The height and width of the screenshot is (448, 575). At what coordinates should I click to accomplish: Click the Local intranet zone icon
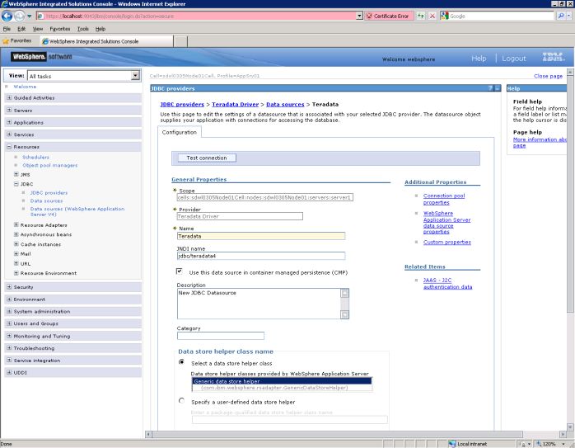click(x=452, y=444)
